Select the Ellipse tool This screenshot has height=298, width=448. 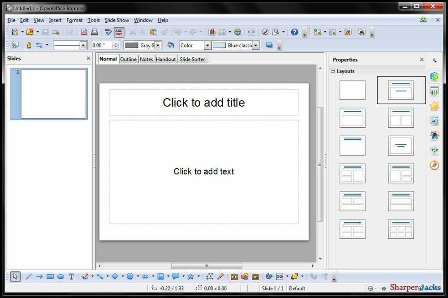pyautogui.click(x=61, y=276)
